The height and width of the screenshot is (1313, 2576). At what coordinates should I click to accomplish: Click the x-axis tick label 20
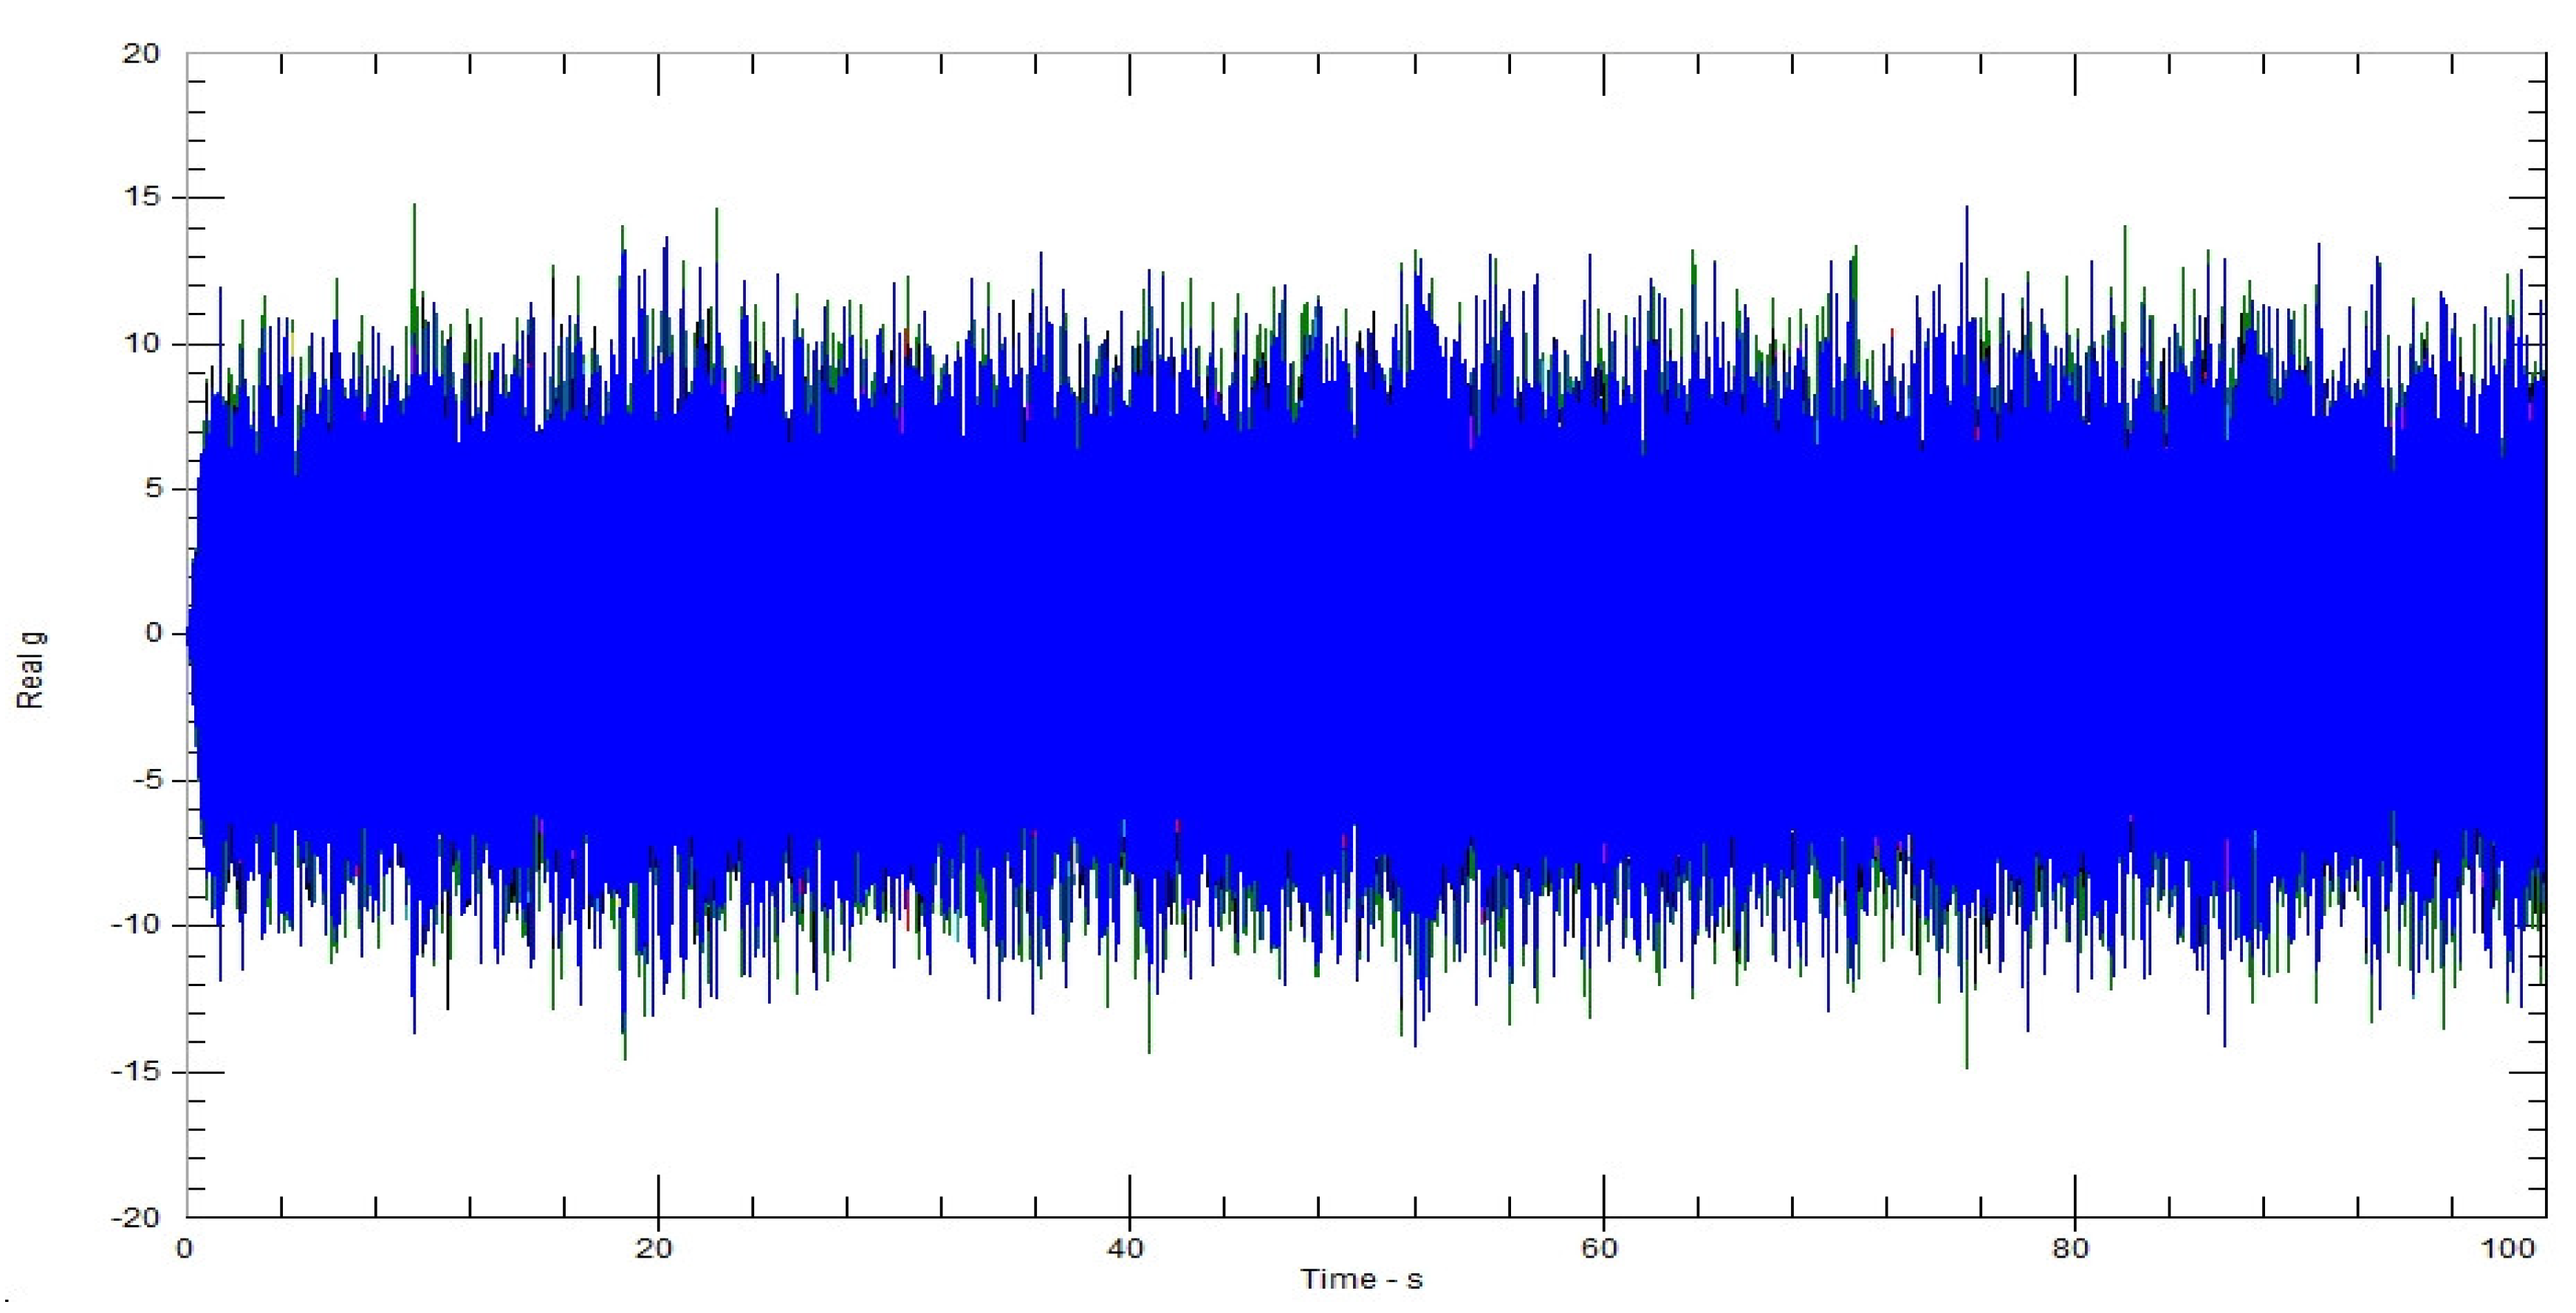point(656,1248)
